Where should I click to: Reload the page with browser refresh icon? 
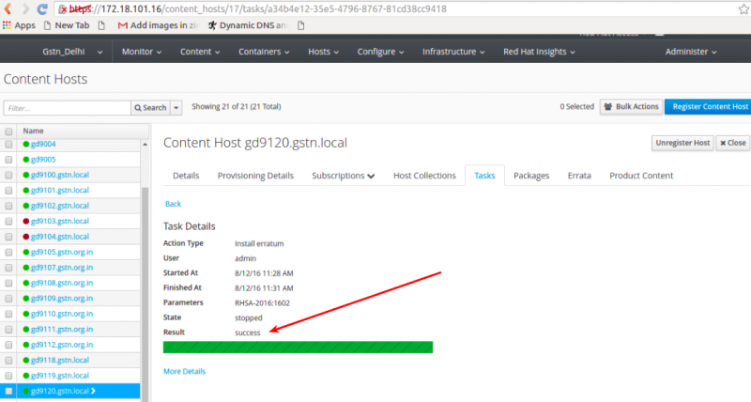(x=42, y=8)
